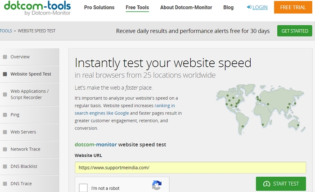
Task: Click the speedometer icon on Start Test
Action: 266,184
